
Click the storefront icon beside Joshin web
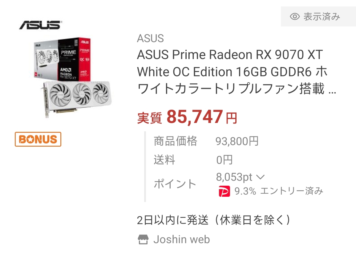click(x=143, y=239)
